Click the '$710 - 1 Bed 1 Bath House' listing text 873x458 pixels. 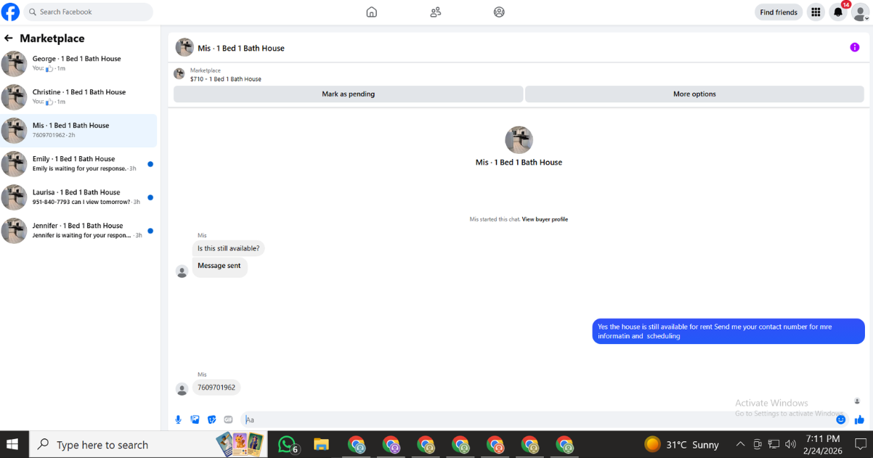tap(226, 79)
